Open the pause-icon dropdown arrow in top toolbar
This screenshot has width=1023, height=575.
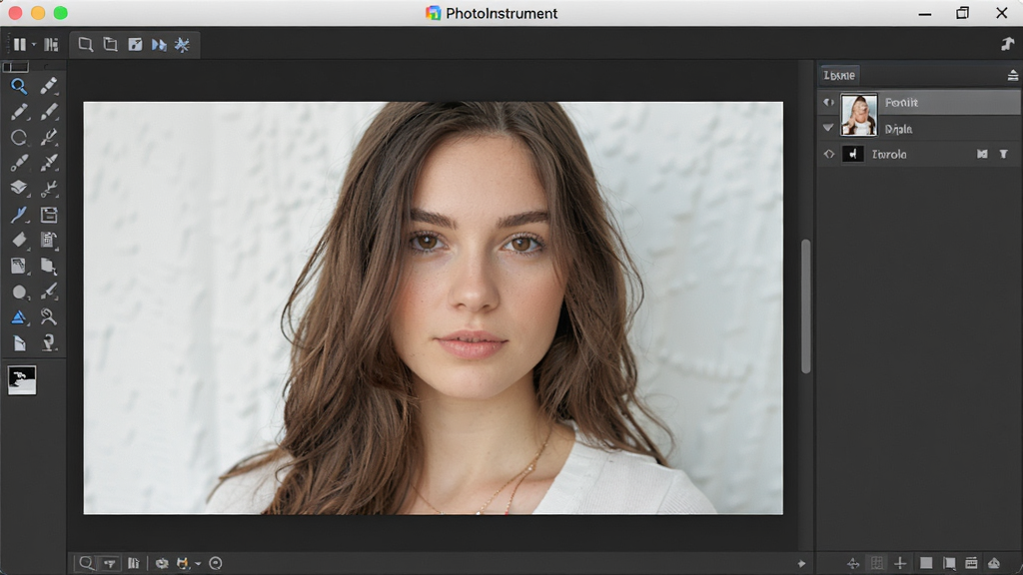pyautogui.click(x=34, y=44)
